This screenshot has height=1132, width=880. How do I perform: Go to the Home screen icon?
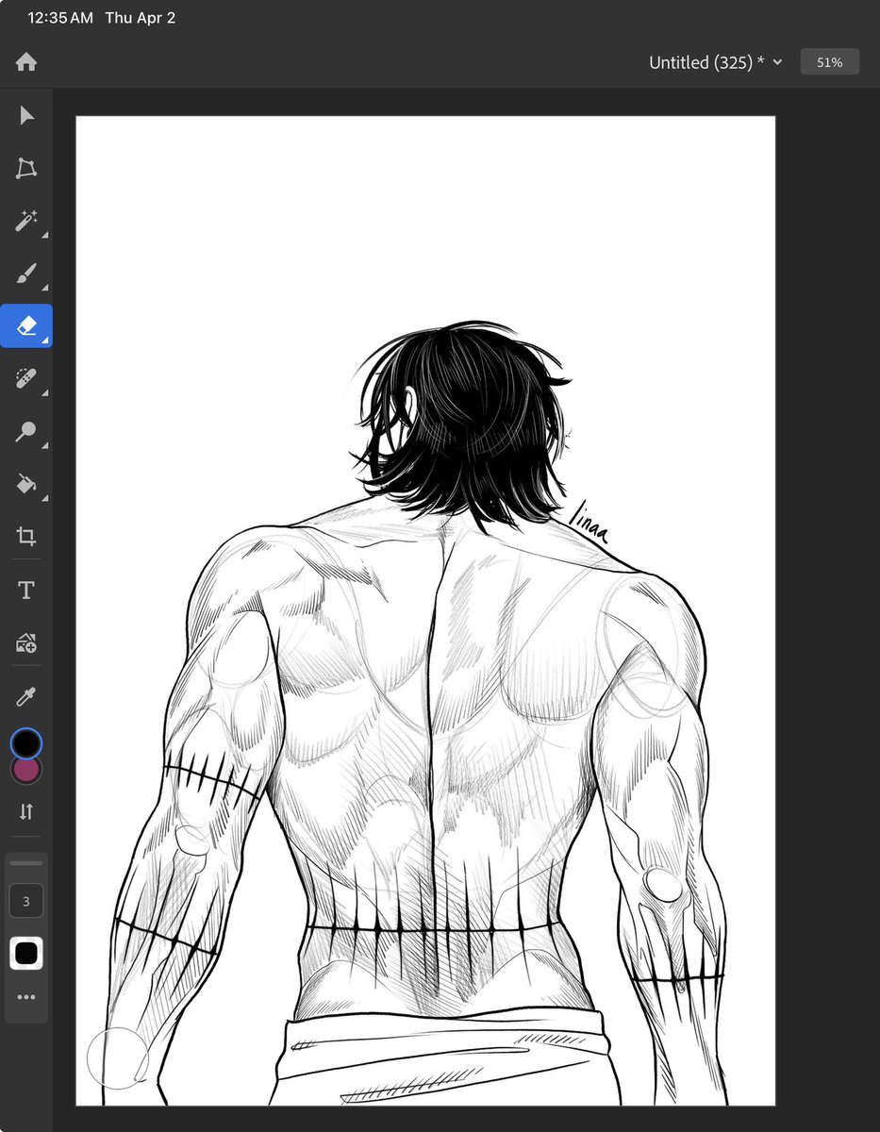tap(26, 62)
